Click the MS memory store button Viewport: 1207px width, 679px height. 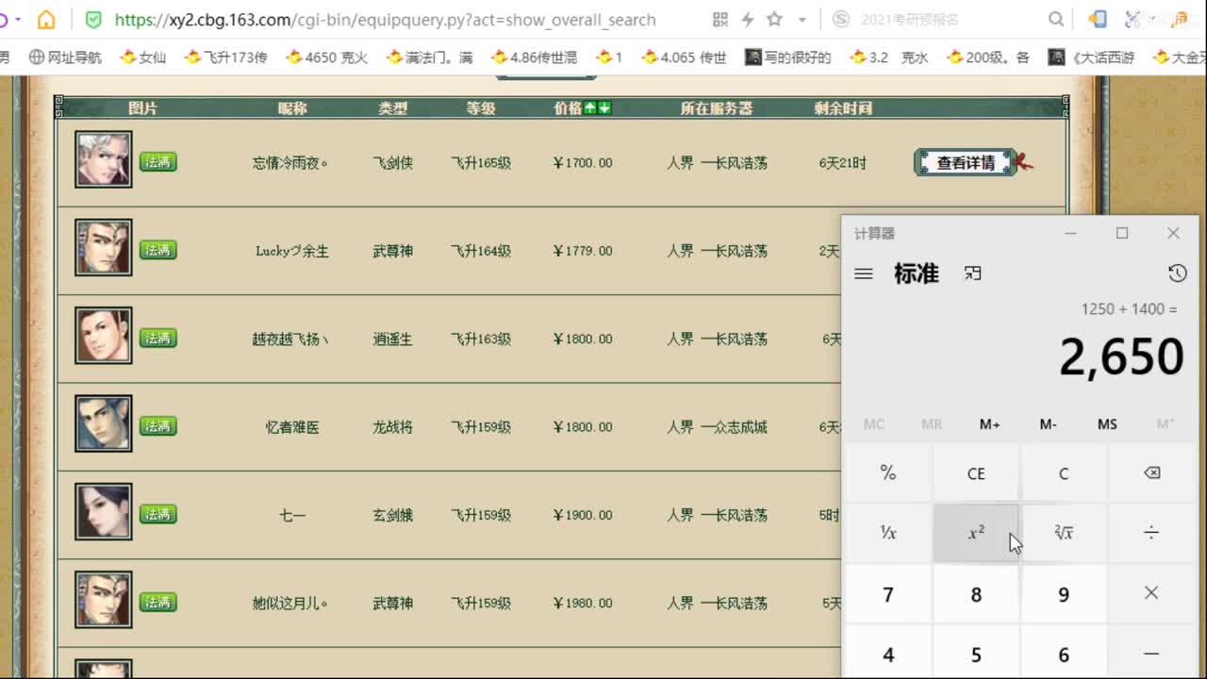tap(1107, 424)
